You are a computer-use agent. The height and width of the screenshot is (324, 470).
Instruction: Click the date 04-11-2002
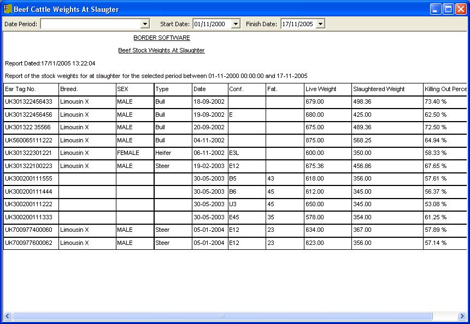209,140
